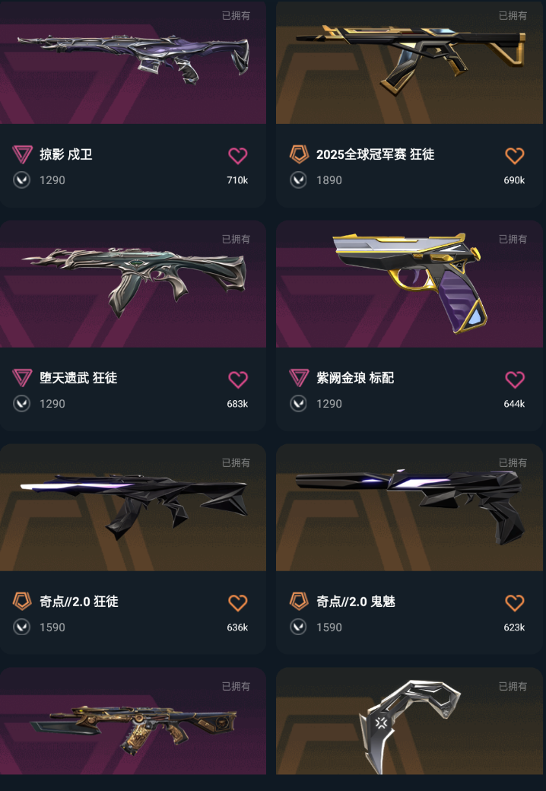The width and height of the screenshot is (546, 791).
Task: Click the tier icon next to 堕天遗武 狂徒
Action: click(x=22, y=378)
